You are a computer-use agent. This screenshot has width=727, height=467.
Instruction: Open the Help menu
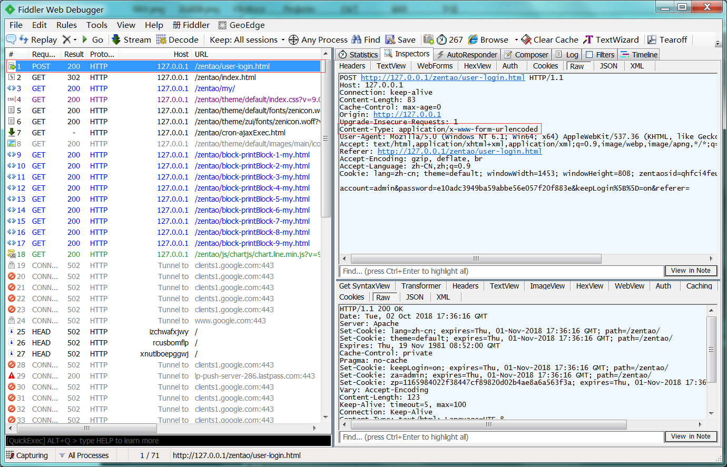tap(154, 25)
